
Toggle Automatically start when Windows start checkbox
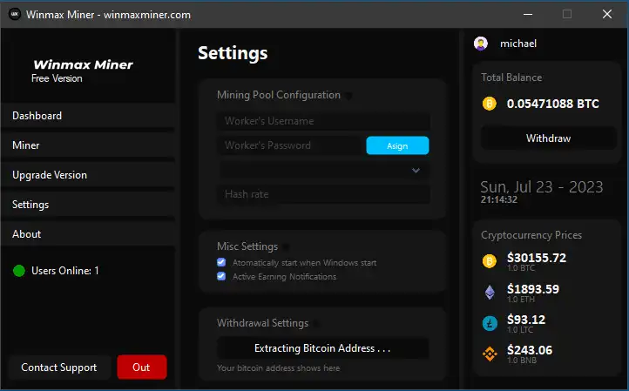tap(221, 262)
